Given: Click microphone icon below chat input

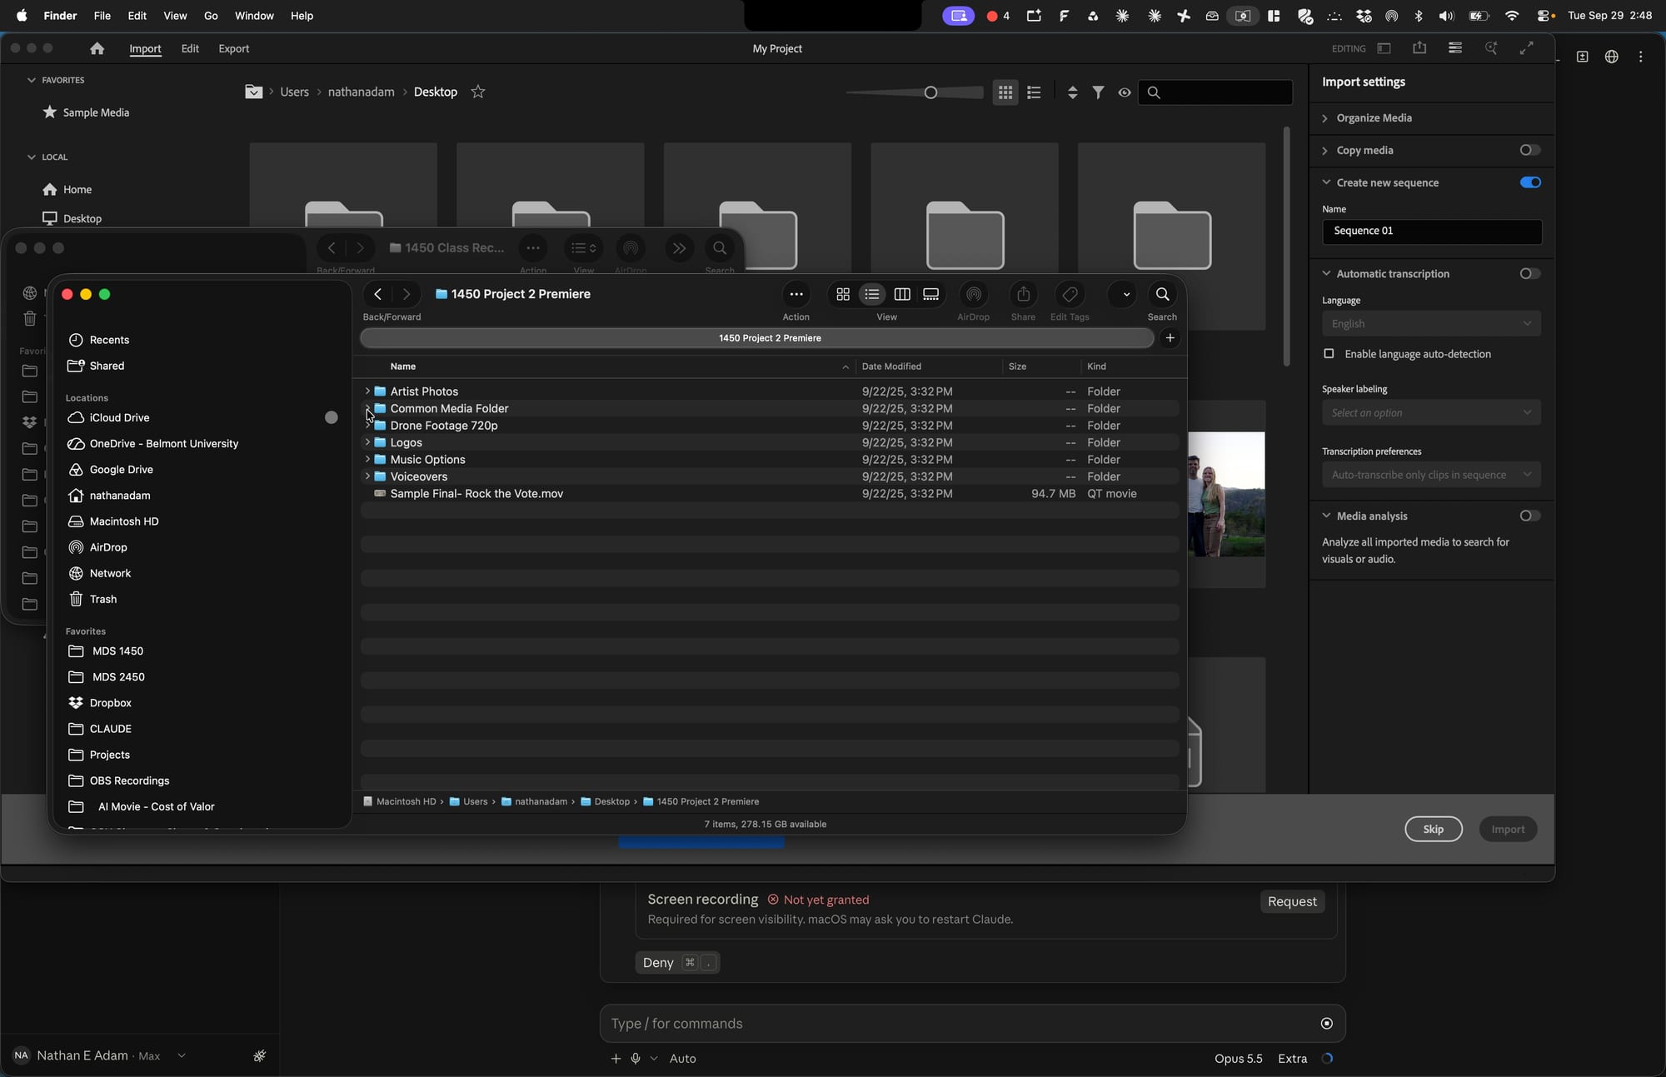Looking at the screenshot, I should 636,1059.
